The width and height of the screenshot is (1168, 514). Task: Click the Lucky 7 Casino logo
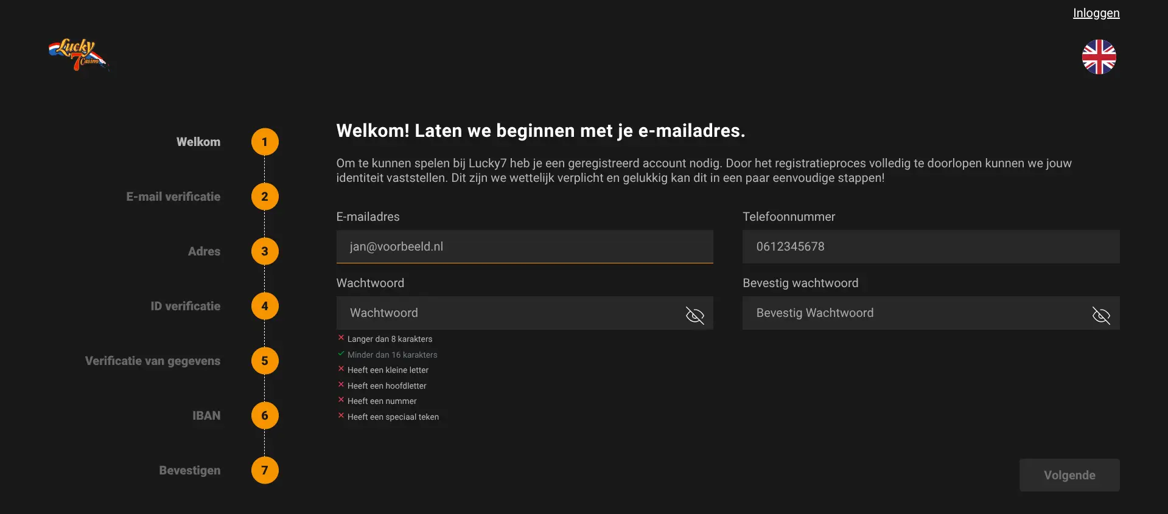point(78,55)
